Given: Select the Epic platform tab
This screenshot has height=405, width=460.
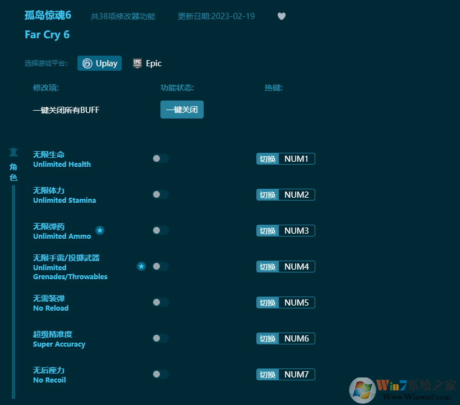Looking at the screenshot, I should (x=148, y=63).
